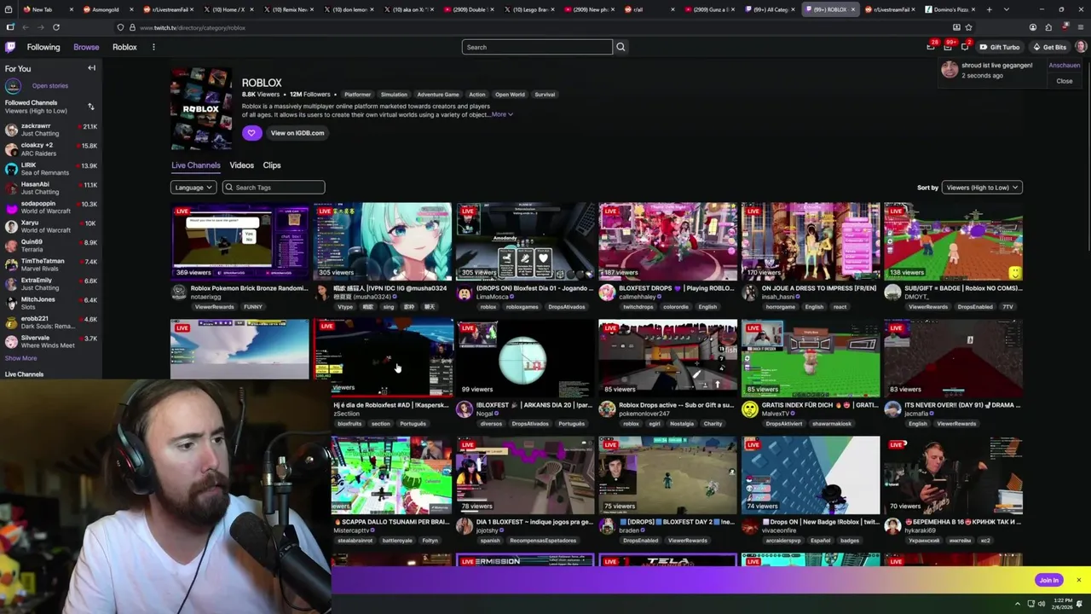Screen dimensions: 1091x614
Task: Click the top Twitch search field
Action: (x=537, y=47)
